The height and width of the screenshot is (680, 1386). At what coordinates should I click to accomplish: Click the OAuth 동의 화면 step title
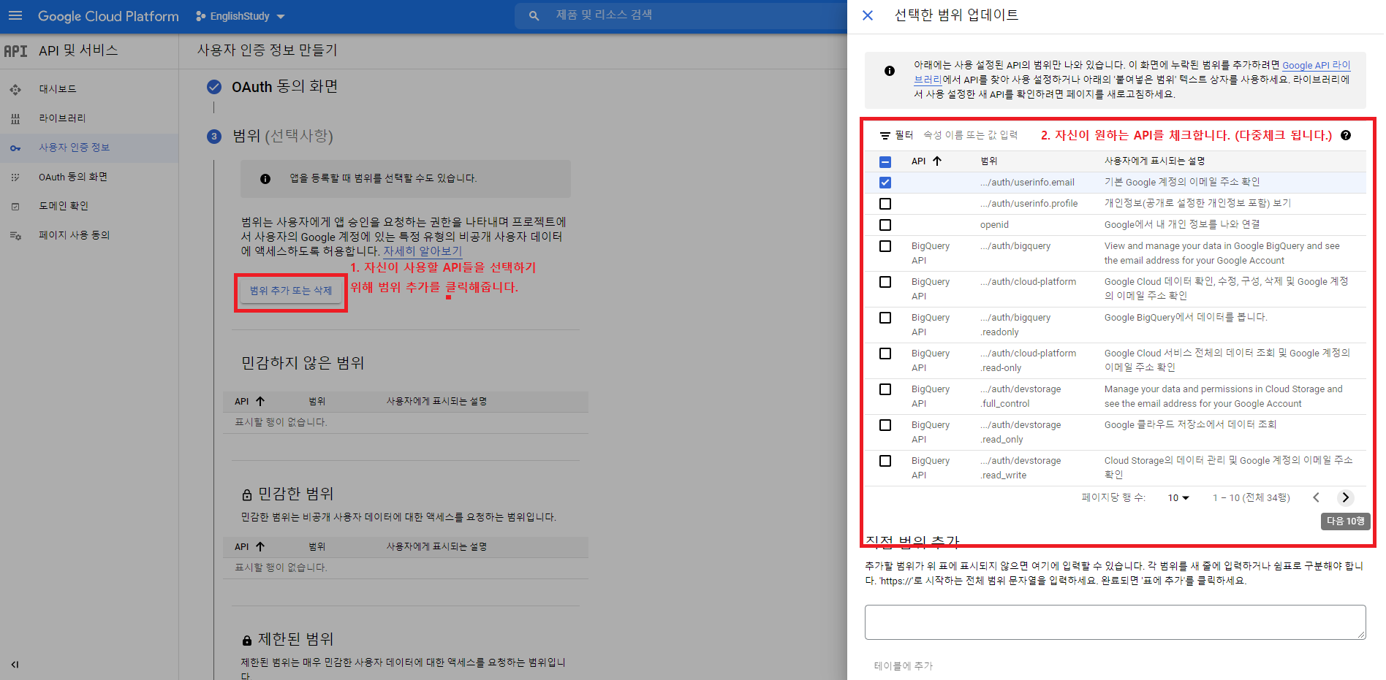pyautogui.click(x=284, y=87)
